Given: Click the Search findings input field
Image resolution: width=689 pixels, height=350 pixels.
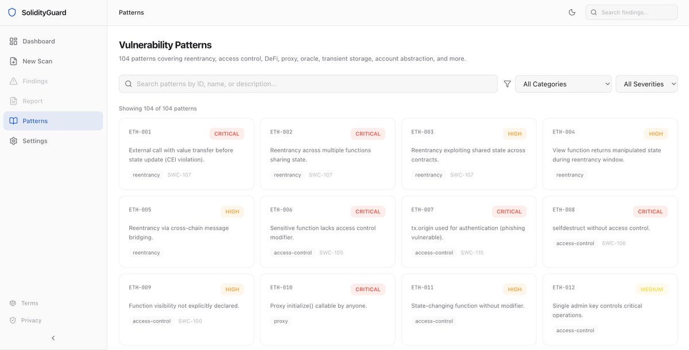Looking at the screenshot, I should [632, 12].
